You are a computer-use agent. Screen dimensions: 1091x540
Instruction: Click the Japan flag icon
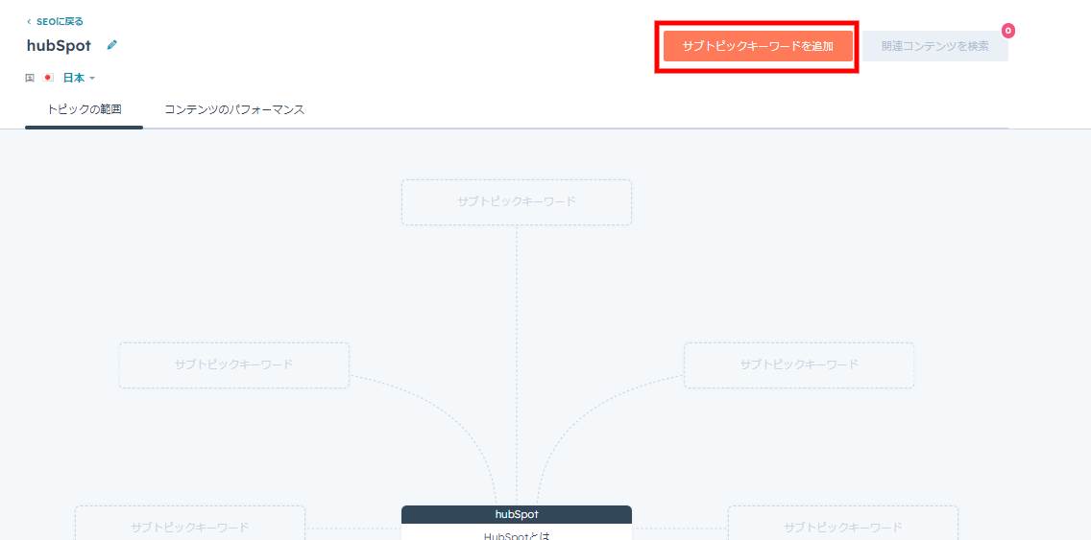pos(48,78)
